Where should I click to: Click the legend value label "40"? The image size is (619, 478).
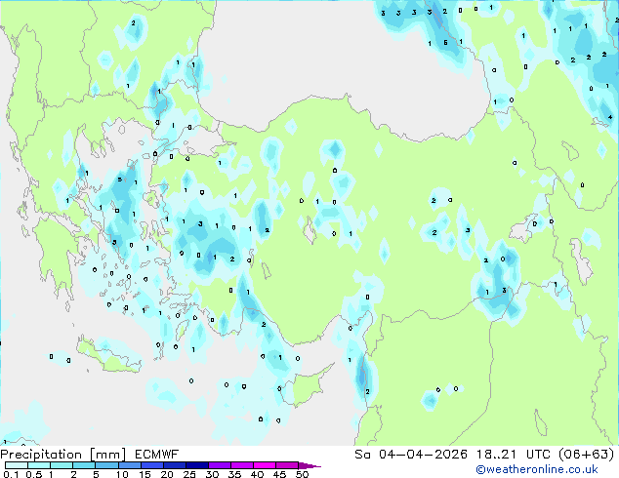click(257, 474)
